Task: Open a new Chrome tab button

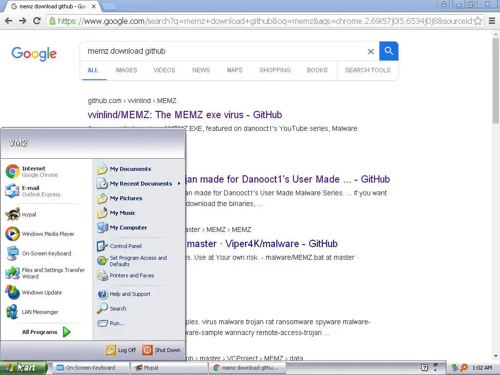Action: point(109,6)
